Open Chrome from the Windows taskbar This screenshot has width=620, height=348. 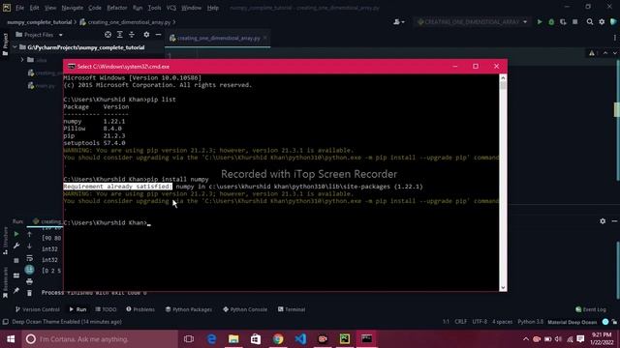278,339
